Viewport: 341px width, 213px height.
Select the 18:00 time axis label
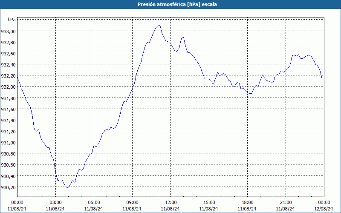click(x=247, y=202)
